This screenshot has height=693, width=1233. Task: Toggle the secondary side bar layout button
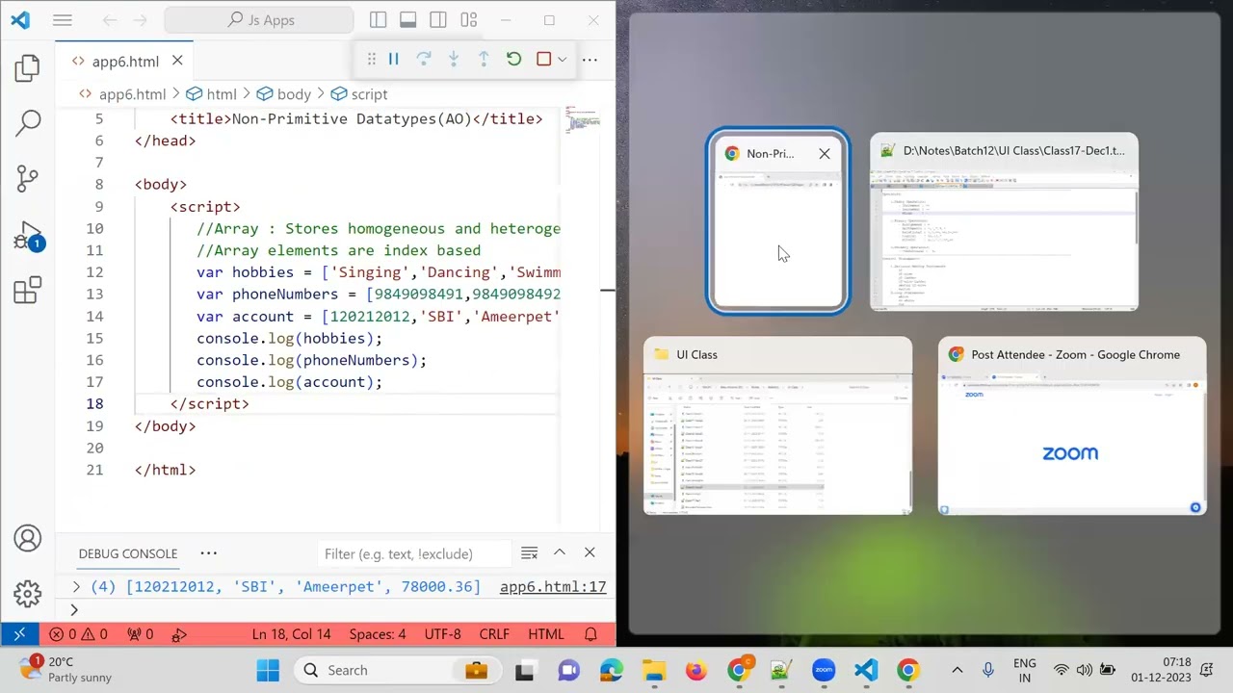click(x=438, y=20)
